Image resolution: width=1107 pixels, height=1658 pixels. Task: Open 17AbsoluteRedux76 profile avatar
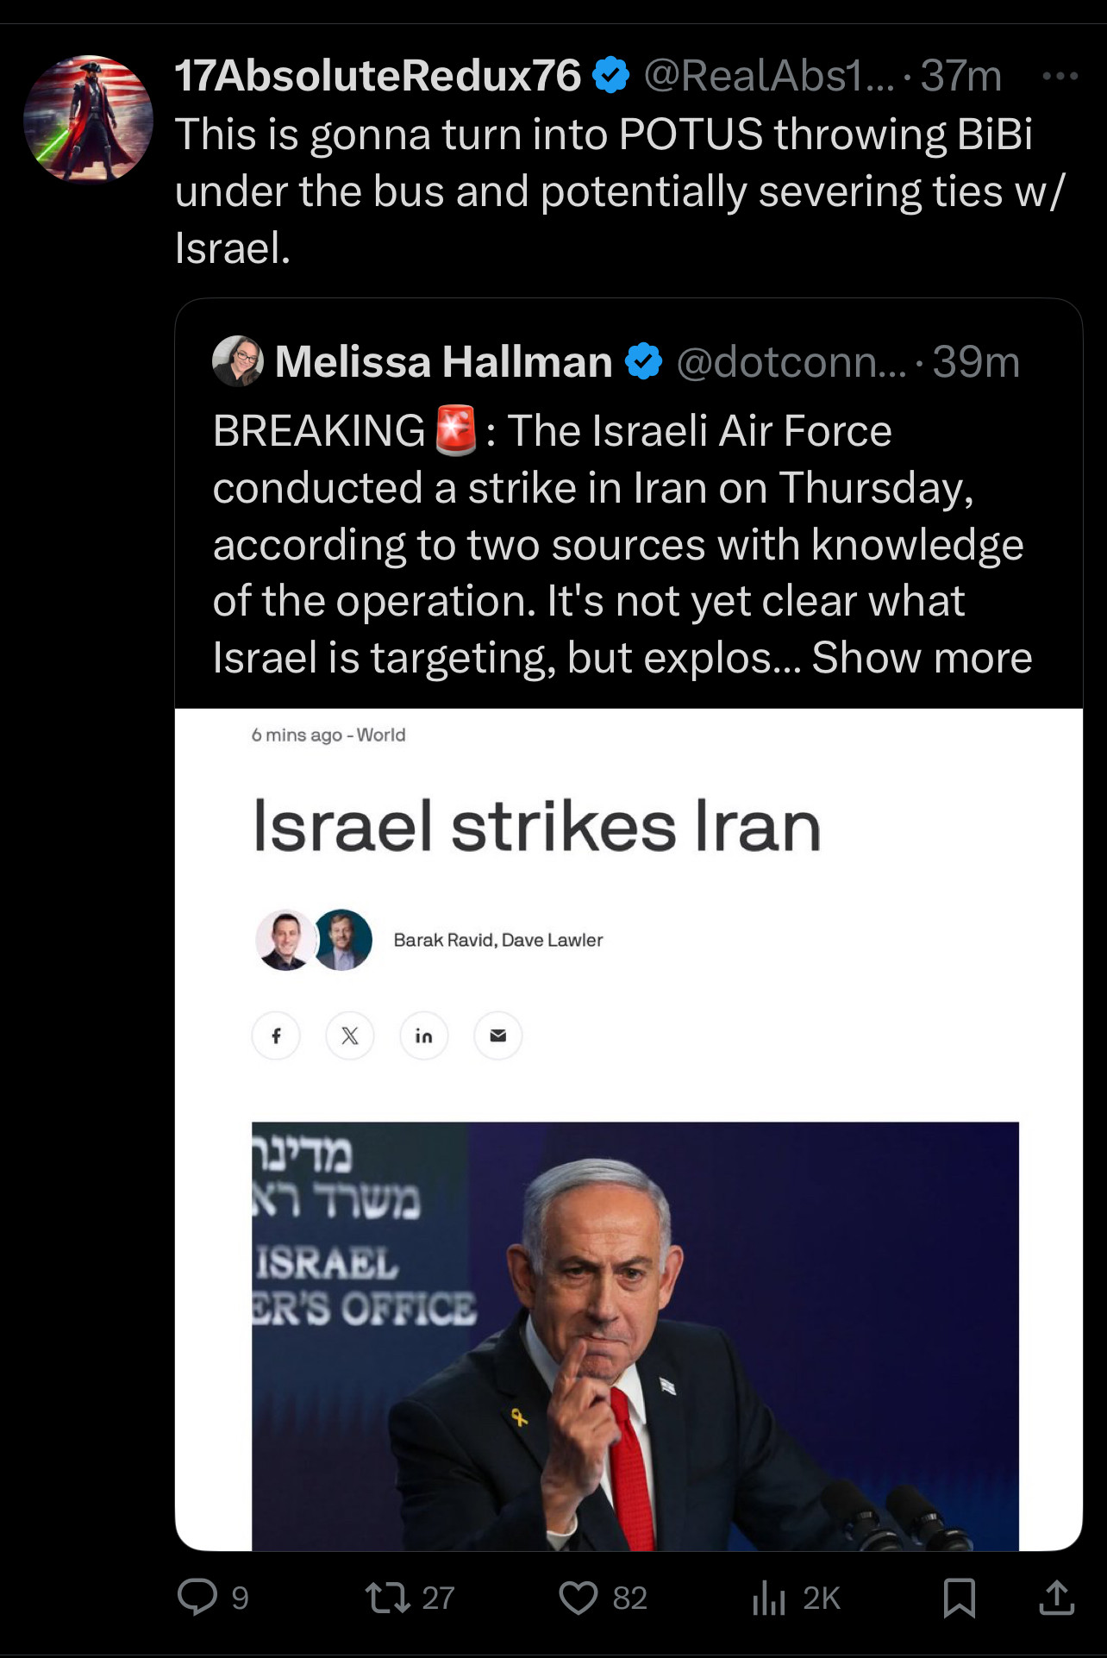tap(88, 119)
